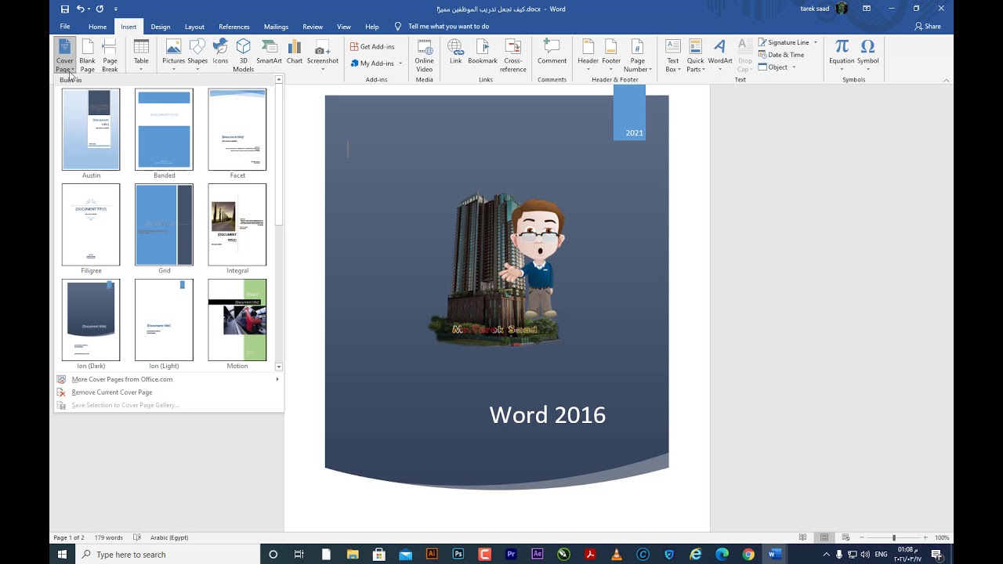Image resolution: width=1003 pixels, height=564 pixels.
Task: Select Remove Current Cover Page
Action: click(x=168, y=392)
